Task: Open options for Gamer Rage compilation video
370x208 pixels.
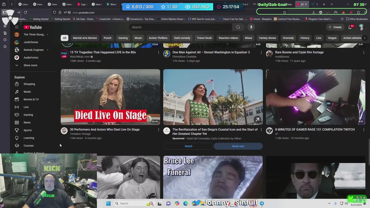Action: [364, 130]
